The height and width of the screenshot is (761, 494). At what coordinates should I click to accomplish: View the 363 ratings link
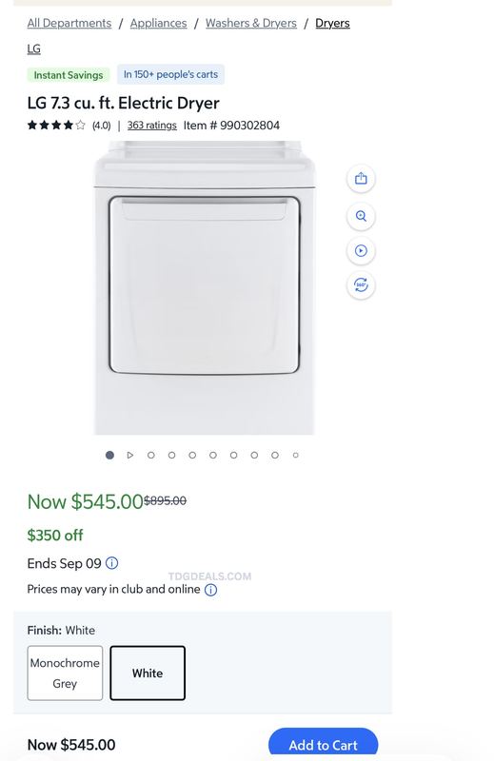pyautogui.click(x=152, y=126)
